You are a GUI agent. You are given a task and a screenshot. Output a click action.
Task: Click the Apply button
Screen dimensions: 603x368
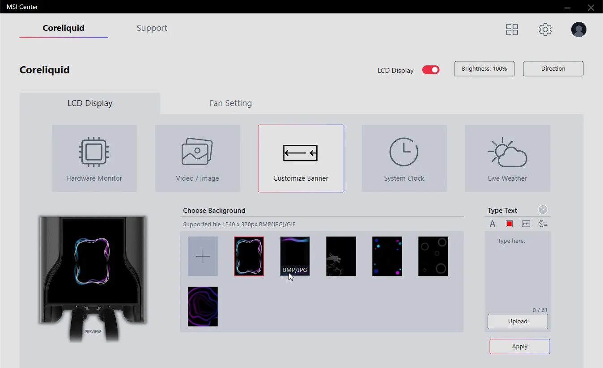coord(519,347)
